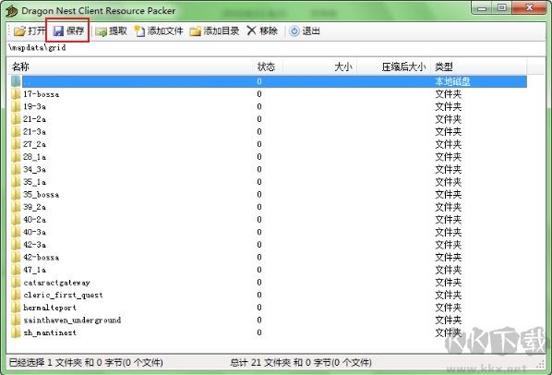Screen dimensions: 552x375
Task: Click the 移除 (Remove) X icon
Action: pos(251,30)
